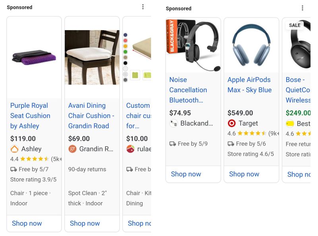Select the green color swatch on custom cushion
Viewport: 318px width, 236px height.
126,52
